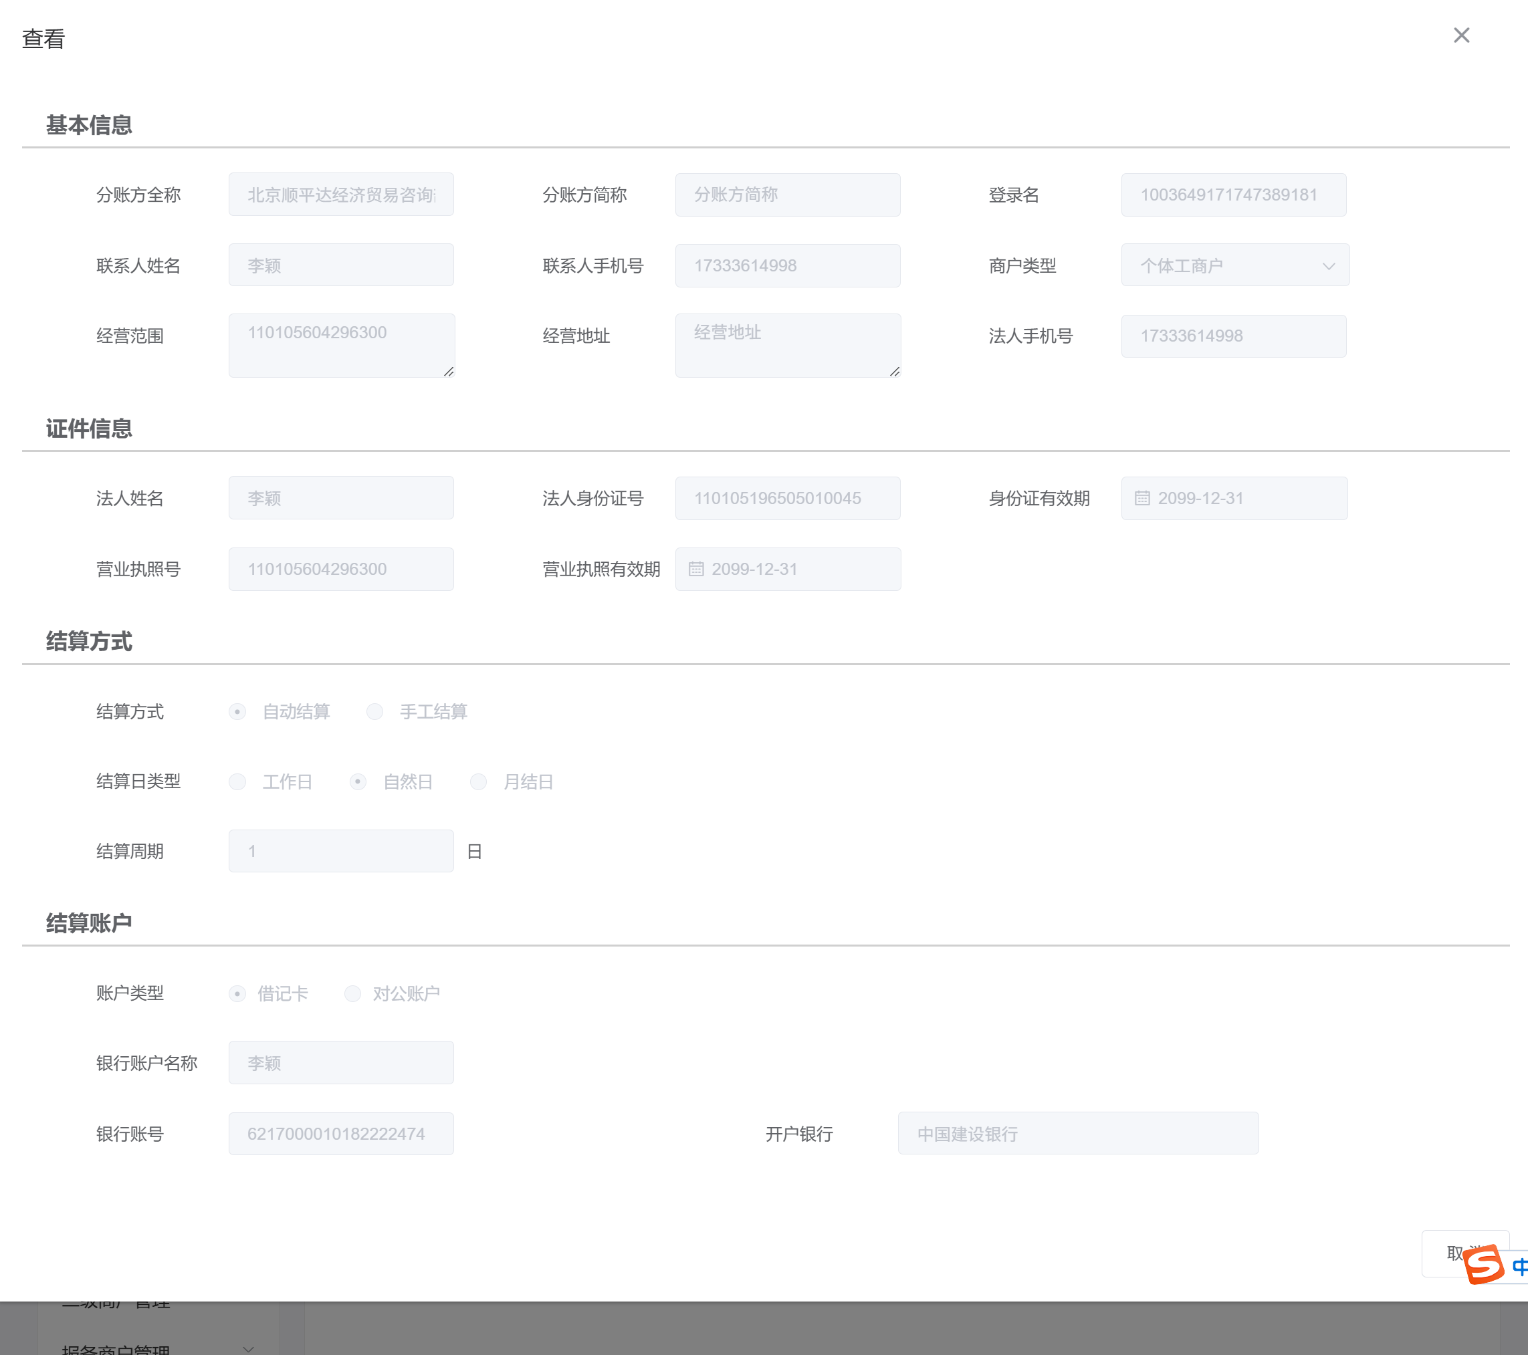Click the 分账方全称 input field
The width and height of the screenshot is (1528, 1355).
(x=341, y=195)
